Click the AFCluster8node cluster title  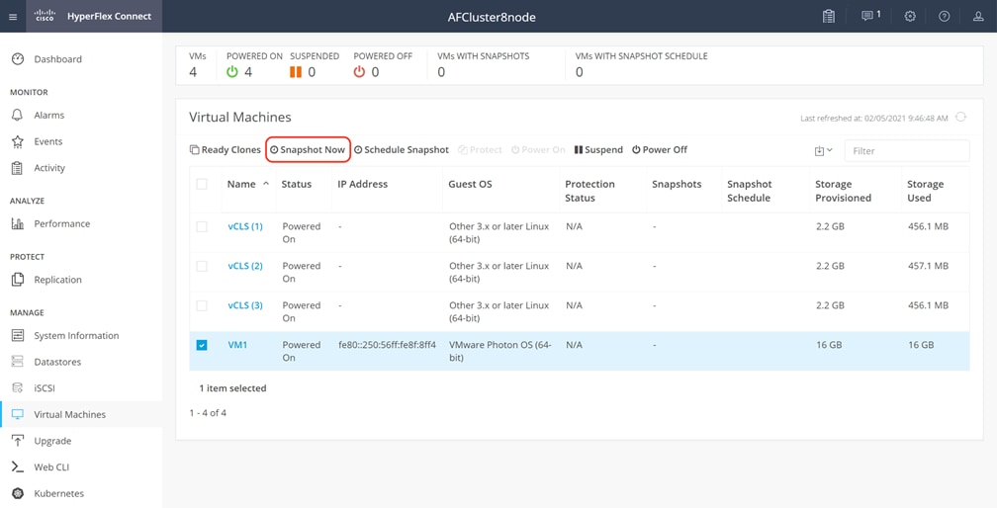(492, 17)
